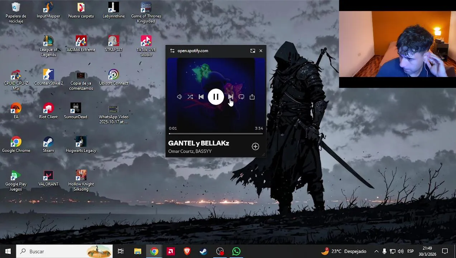
Task: Click the share icon in mini player
Action: point(252,97)
